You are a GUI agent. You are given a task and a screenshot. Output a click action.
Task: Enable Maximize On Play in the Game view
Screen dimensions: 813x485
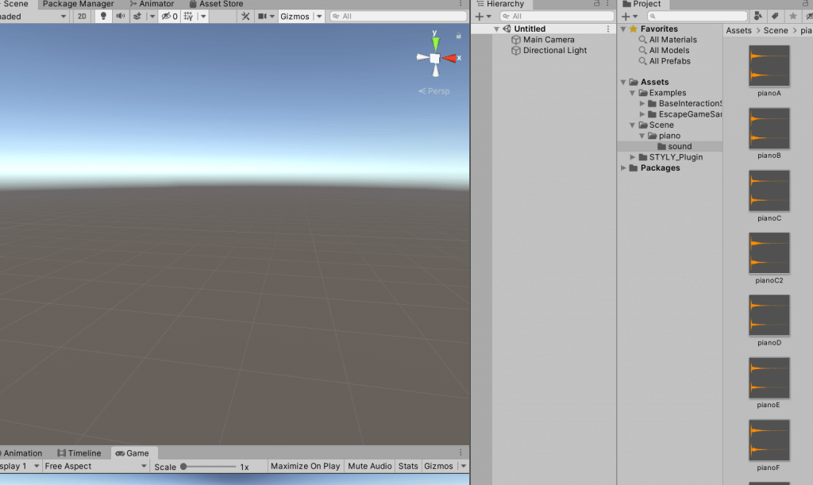[x=305, y=466]
